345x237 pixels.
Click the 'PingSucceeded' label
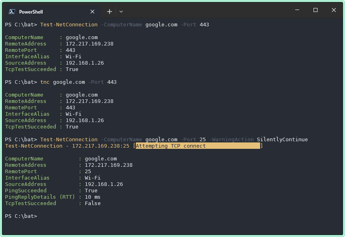point(26,191)
